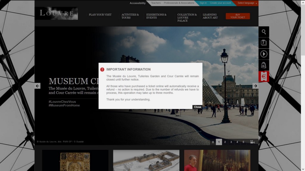Open Plan Your Visit menu
Viewport: 305px width, 171px height.
tap(100, 15)
